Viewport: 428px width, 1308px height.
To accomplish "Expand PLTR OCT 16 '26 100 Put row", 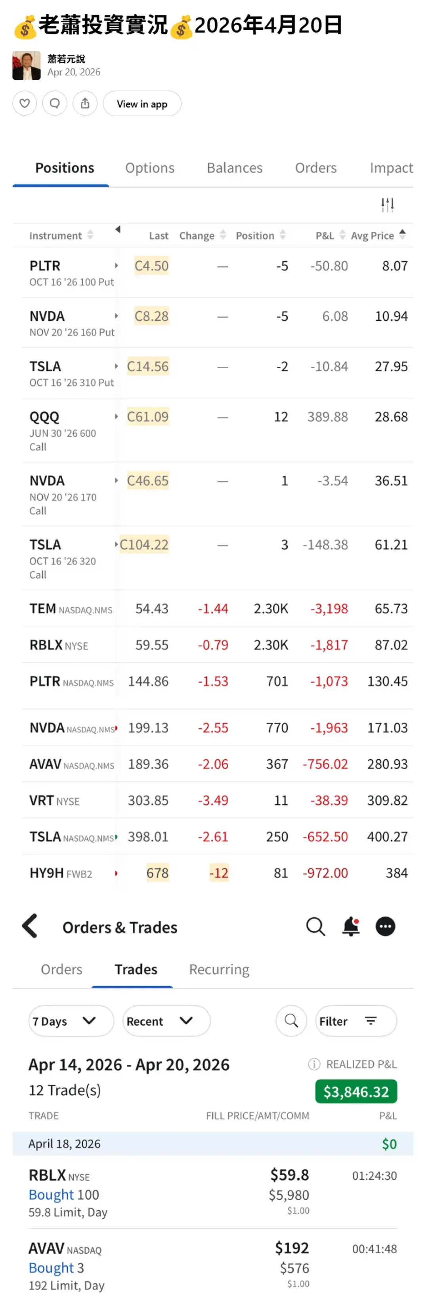I will [x=116, y=266].
